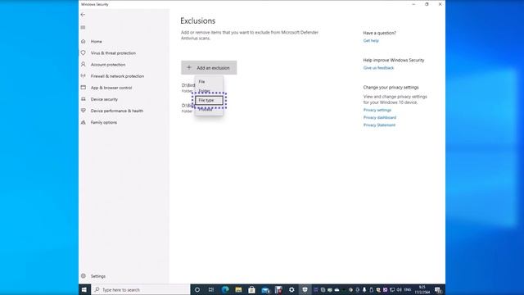Click the Add an exclusion button
Viewport: 524px width, 295px height.
pos(209,67)
